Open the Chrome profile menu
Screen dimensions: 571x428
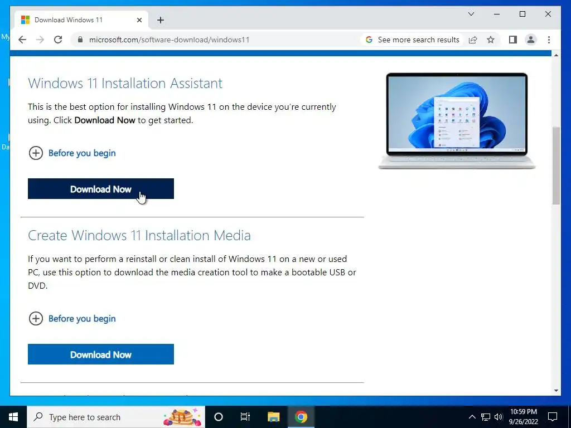pos(531,40)
